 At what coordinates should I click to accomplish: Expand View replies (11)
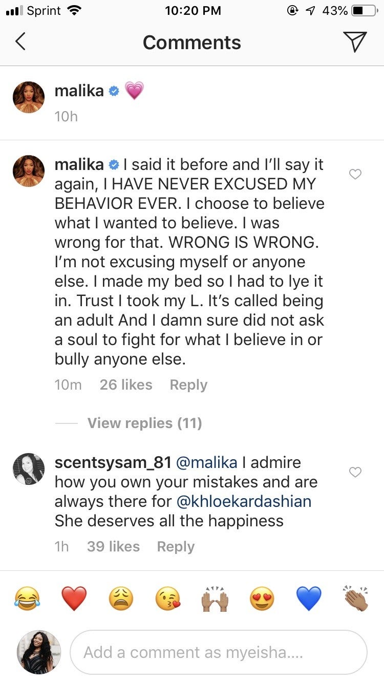click(144, 423)
